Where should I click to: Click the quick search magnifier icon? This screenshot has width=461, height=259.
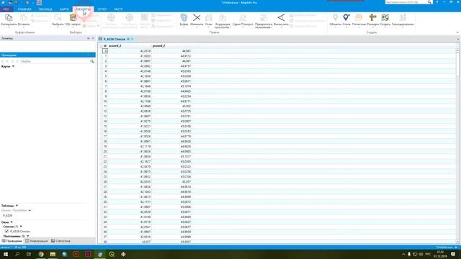coord(429,2)
